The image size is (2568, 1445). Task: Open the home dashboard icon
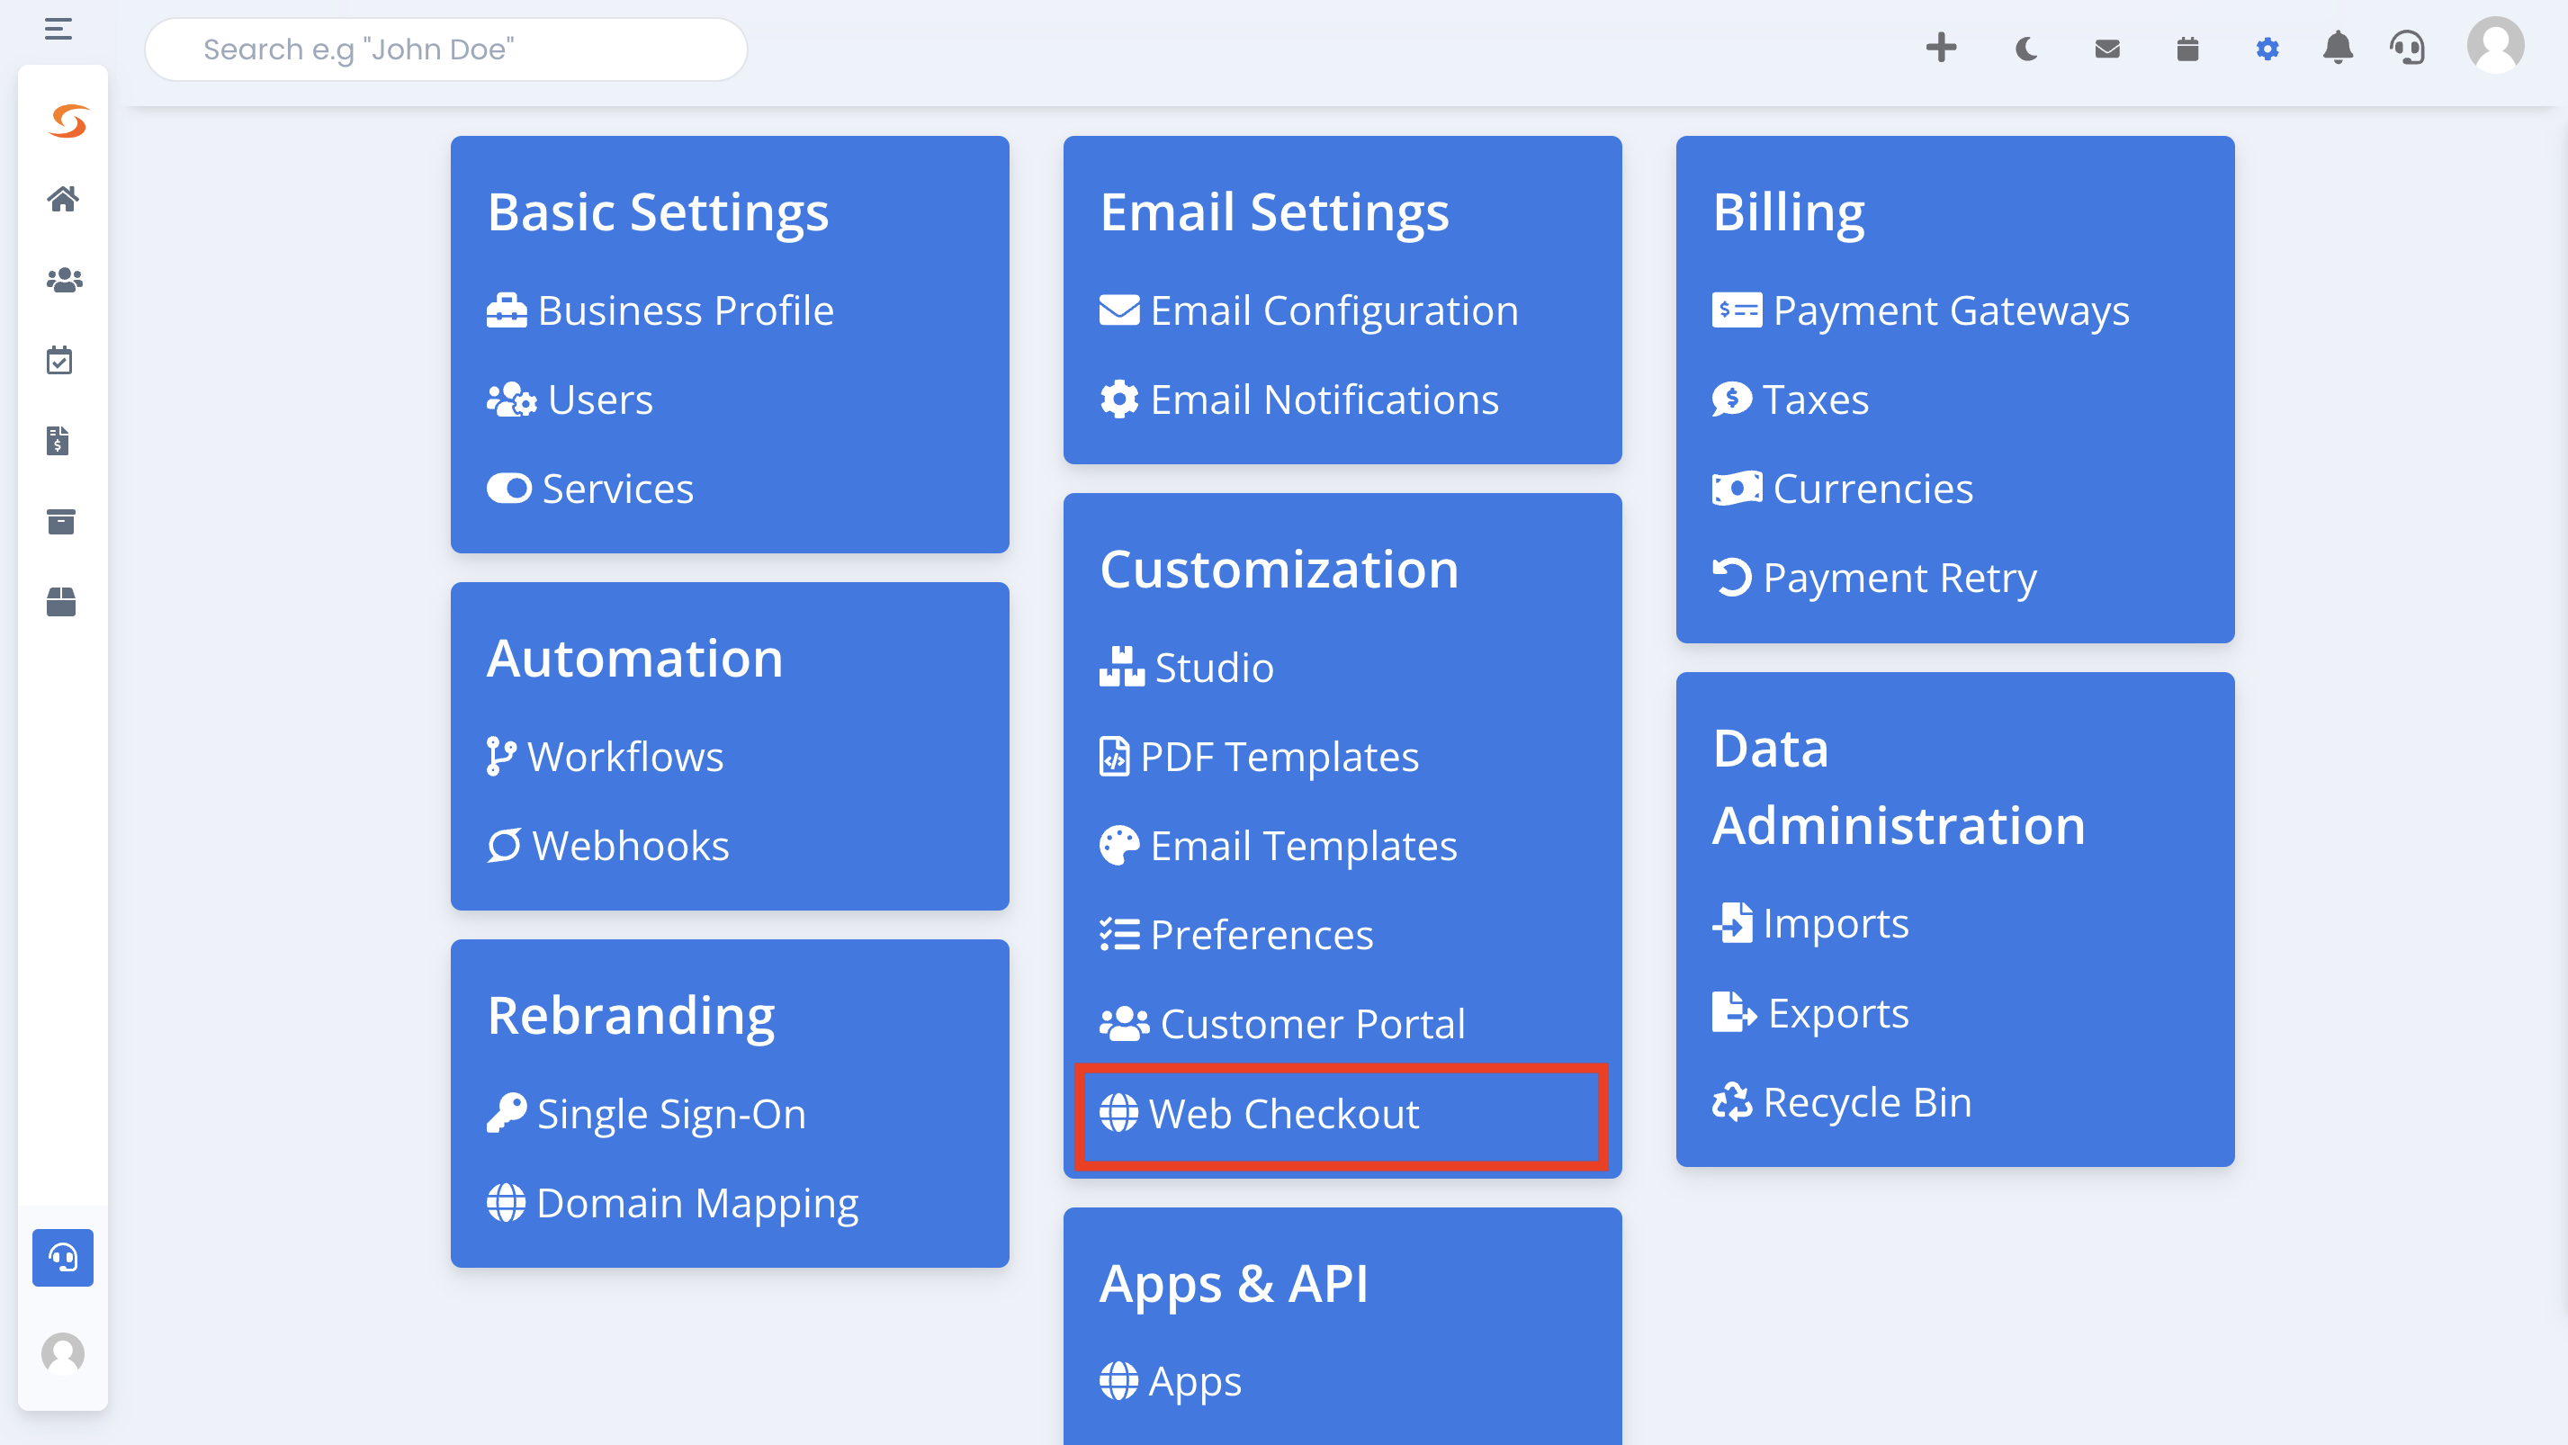(63, 200)
